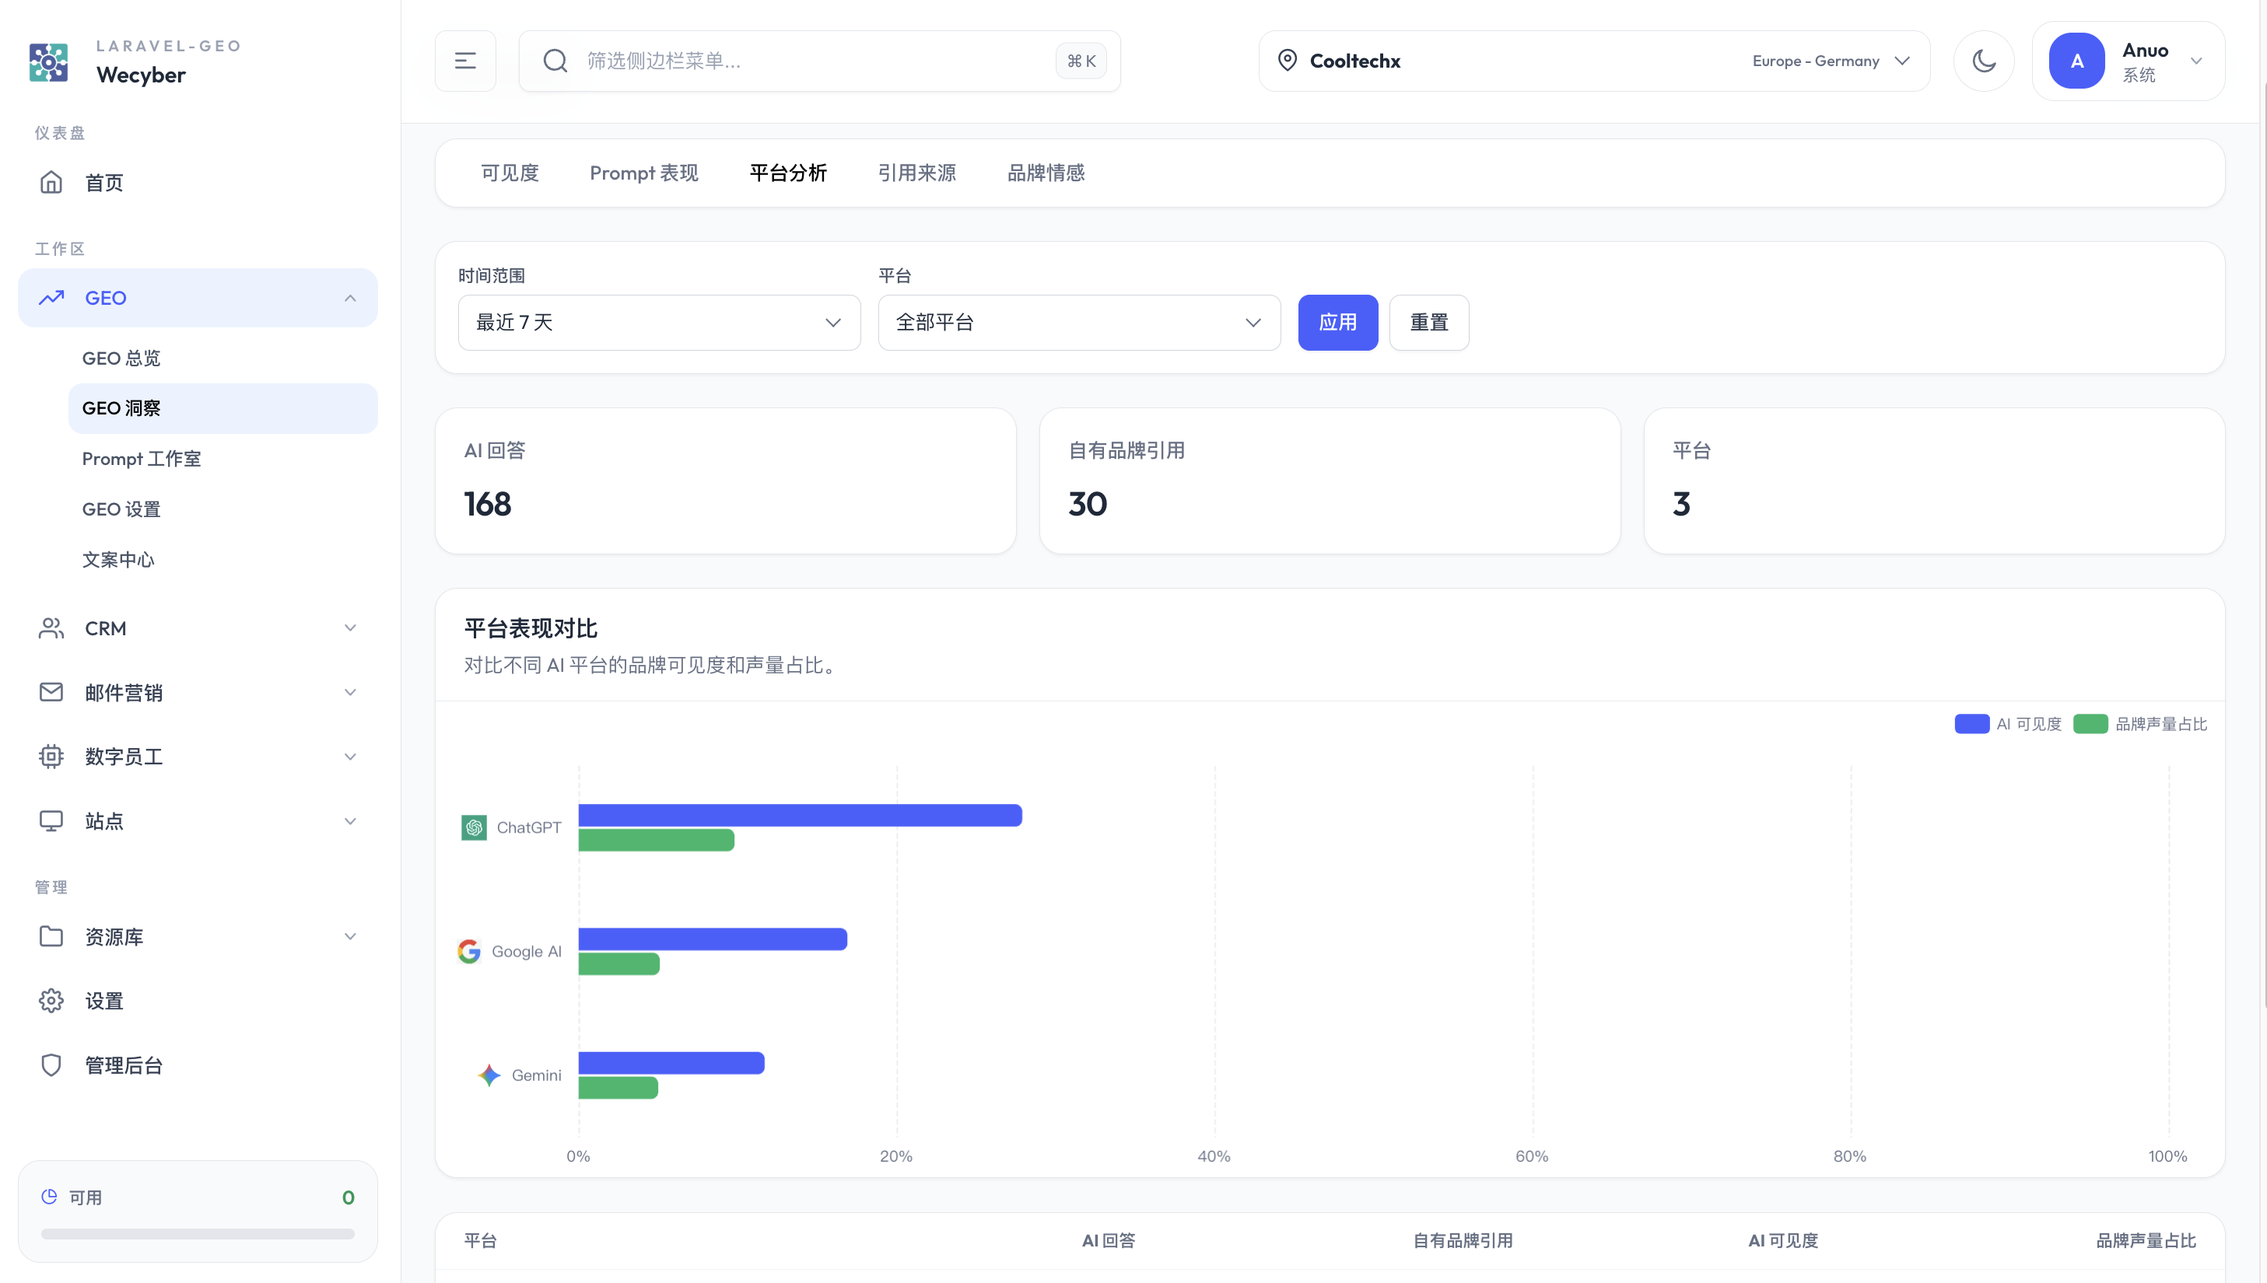Click the AI 回答 168 stat card

[725, 481]
